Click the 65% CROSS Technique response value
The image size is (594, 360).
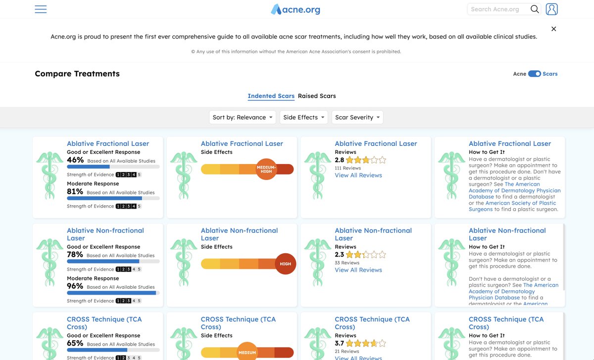(x=75, y=343)
